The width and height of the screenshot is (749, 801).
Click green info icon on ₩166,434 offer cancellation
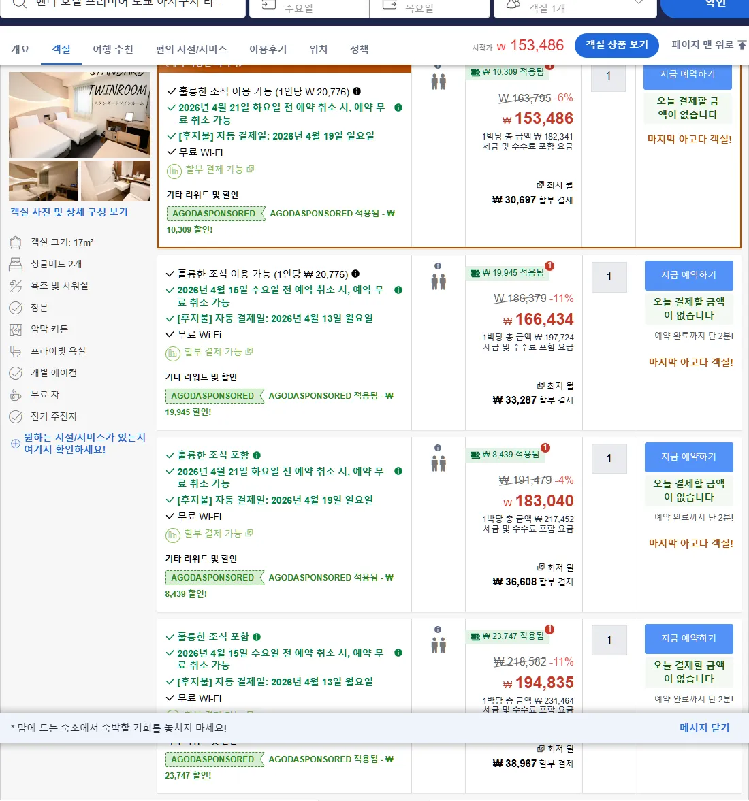pos(398,290)
